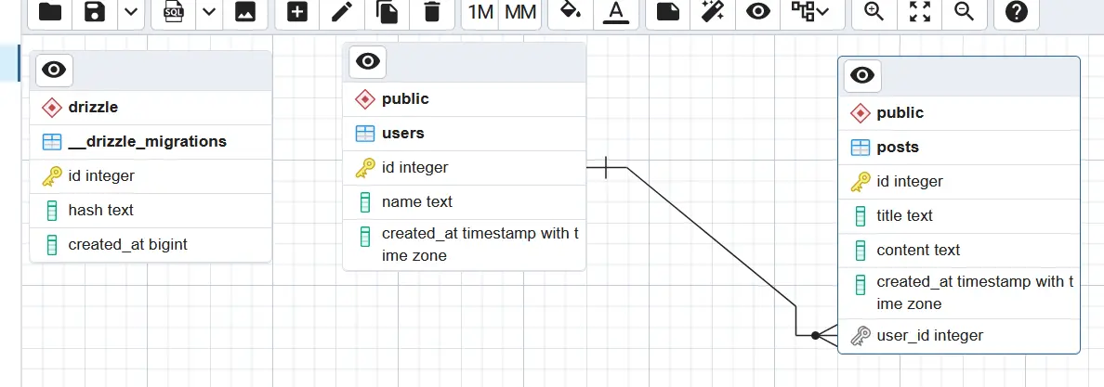Screen dimensions: 1104x387
Task: Click the public schema icon in users
Action: pyautogui.click(x=364, y=99)
